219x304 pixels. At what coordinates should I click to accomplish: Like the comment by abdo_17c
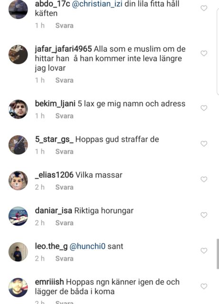click(x=204, y=8)
